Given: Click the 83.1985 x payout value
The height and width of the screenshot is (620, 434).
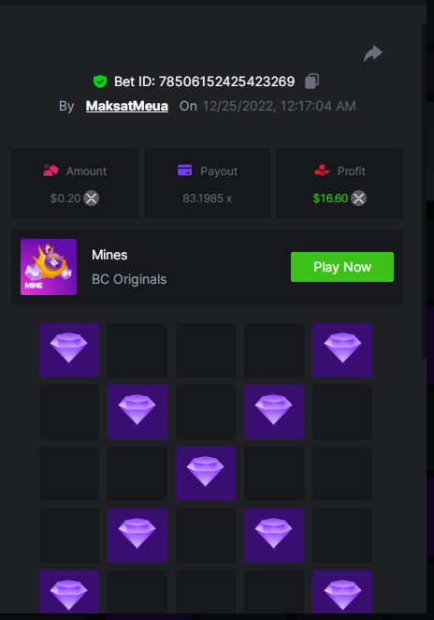Looking at the screenshot, I should 208,199.
